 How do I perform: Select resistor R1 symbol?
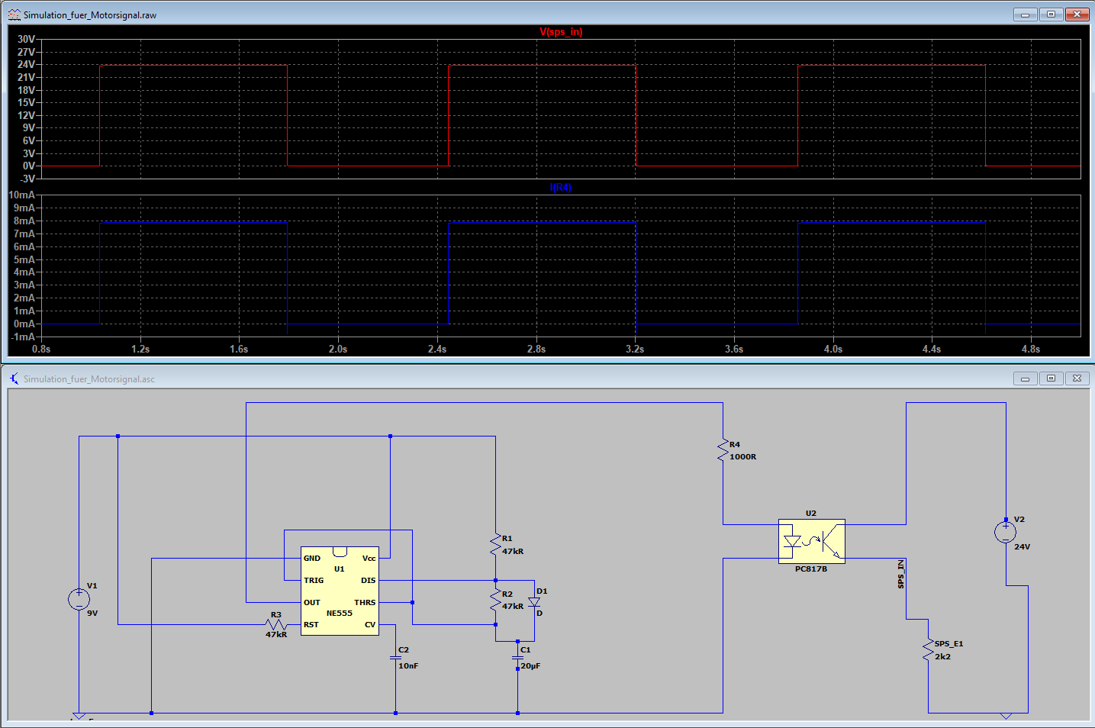pos(495,544)
